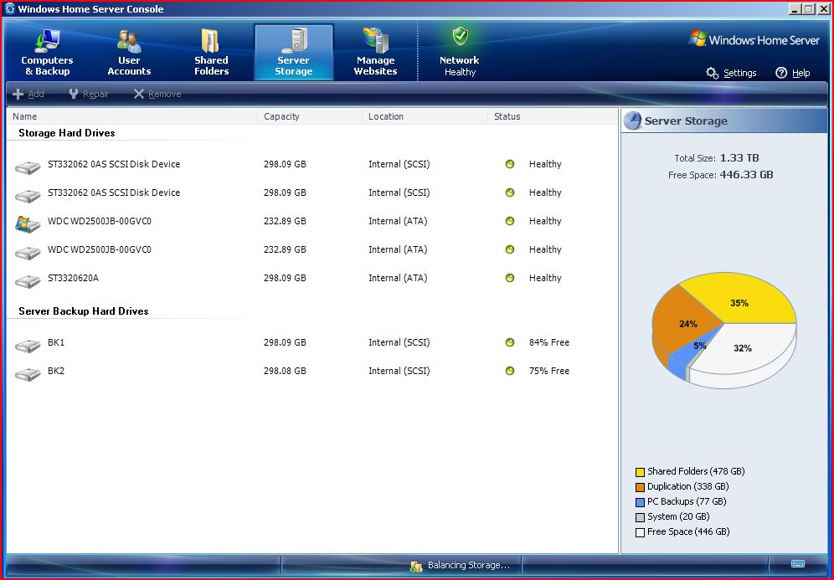Click the gray System legend swatch
The height and width of the screenshot is (580, 834).
tap(640, 517)
